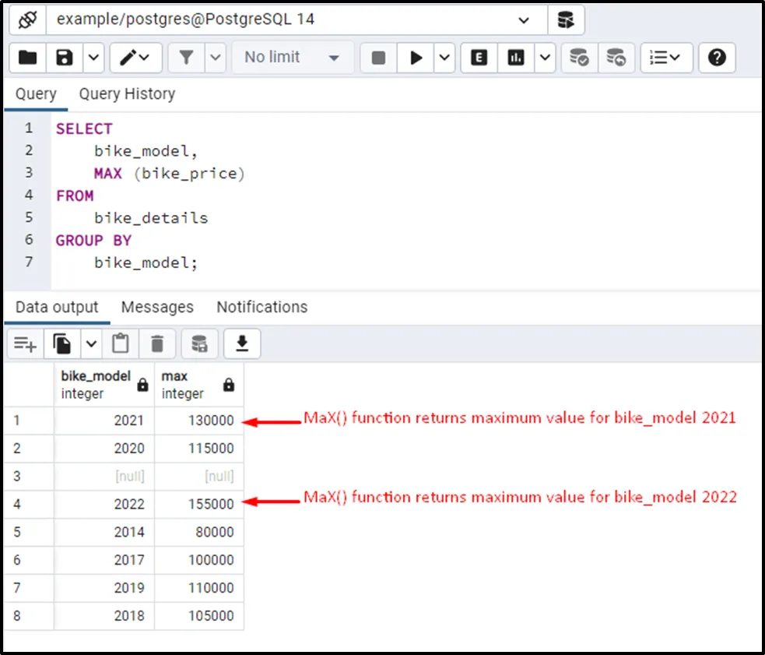Switch to the Notifications tab

pos(261,307)
